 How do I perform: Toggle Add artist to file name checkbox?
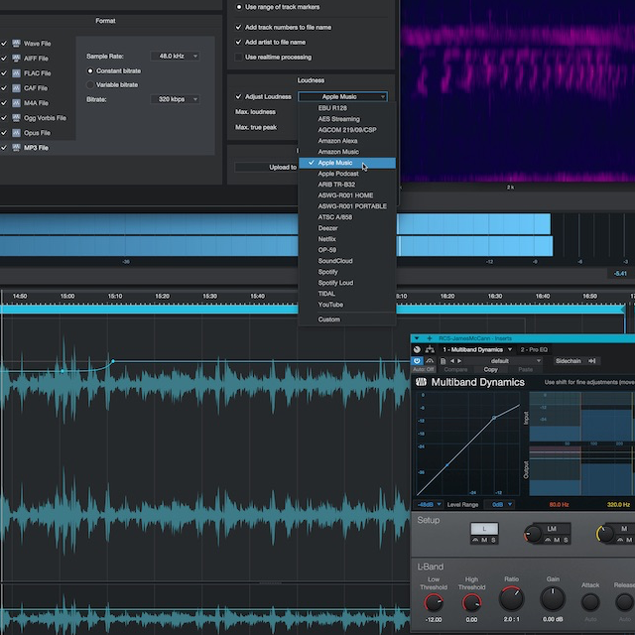pyautogui.click(x=238, y=42)
